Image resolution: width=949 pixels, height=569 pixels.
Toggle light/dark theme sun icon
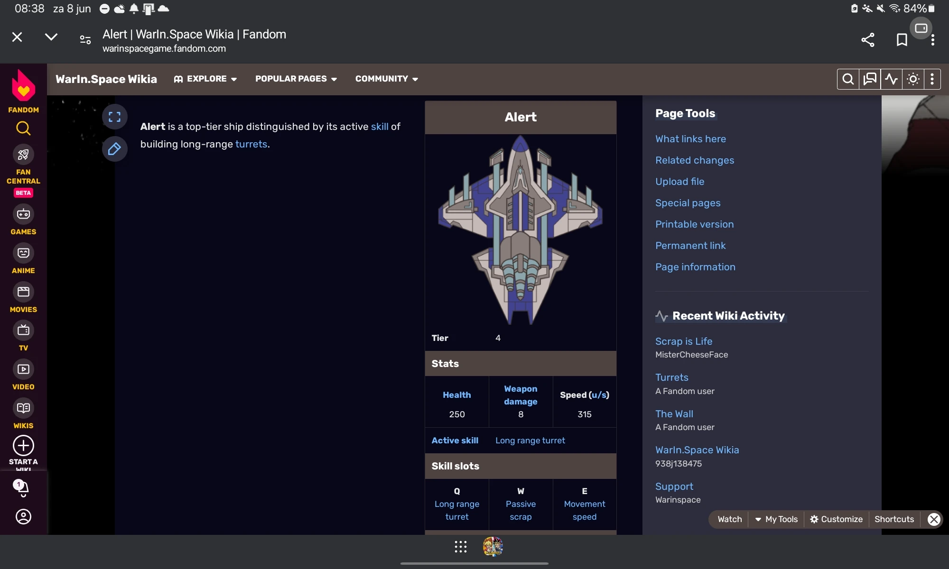point(913,79)
